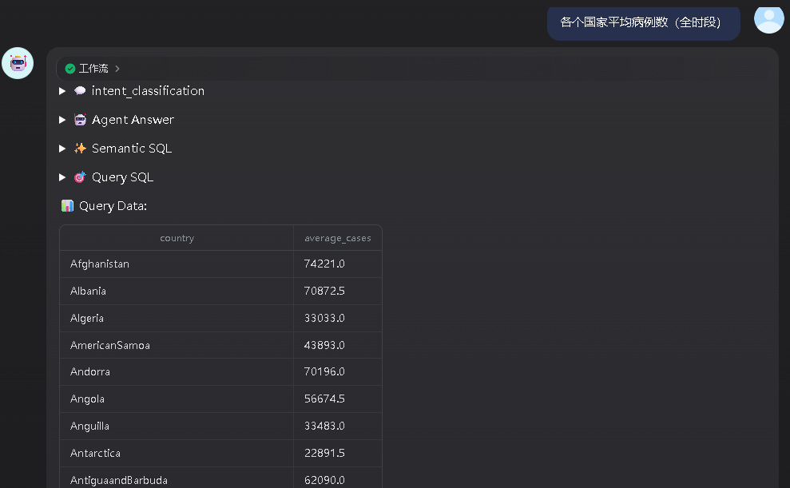The image size is (790, 488).
Task: Expand the Query SQL section triangle
Action: click(x=62, y=177)
